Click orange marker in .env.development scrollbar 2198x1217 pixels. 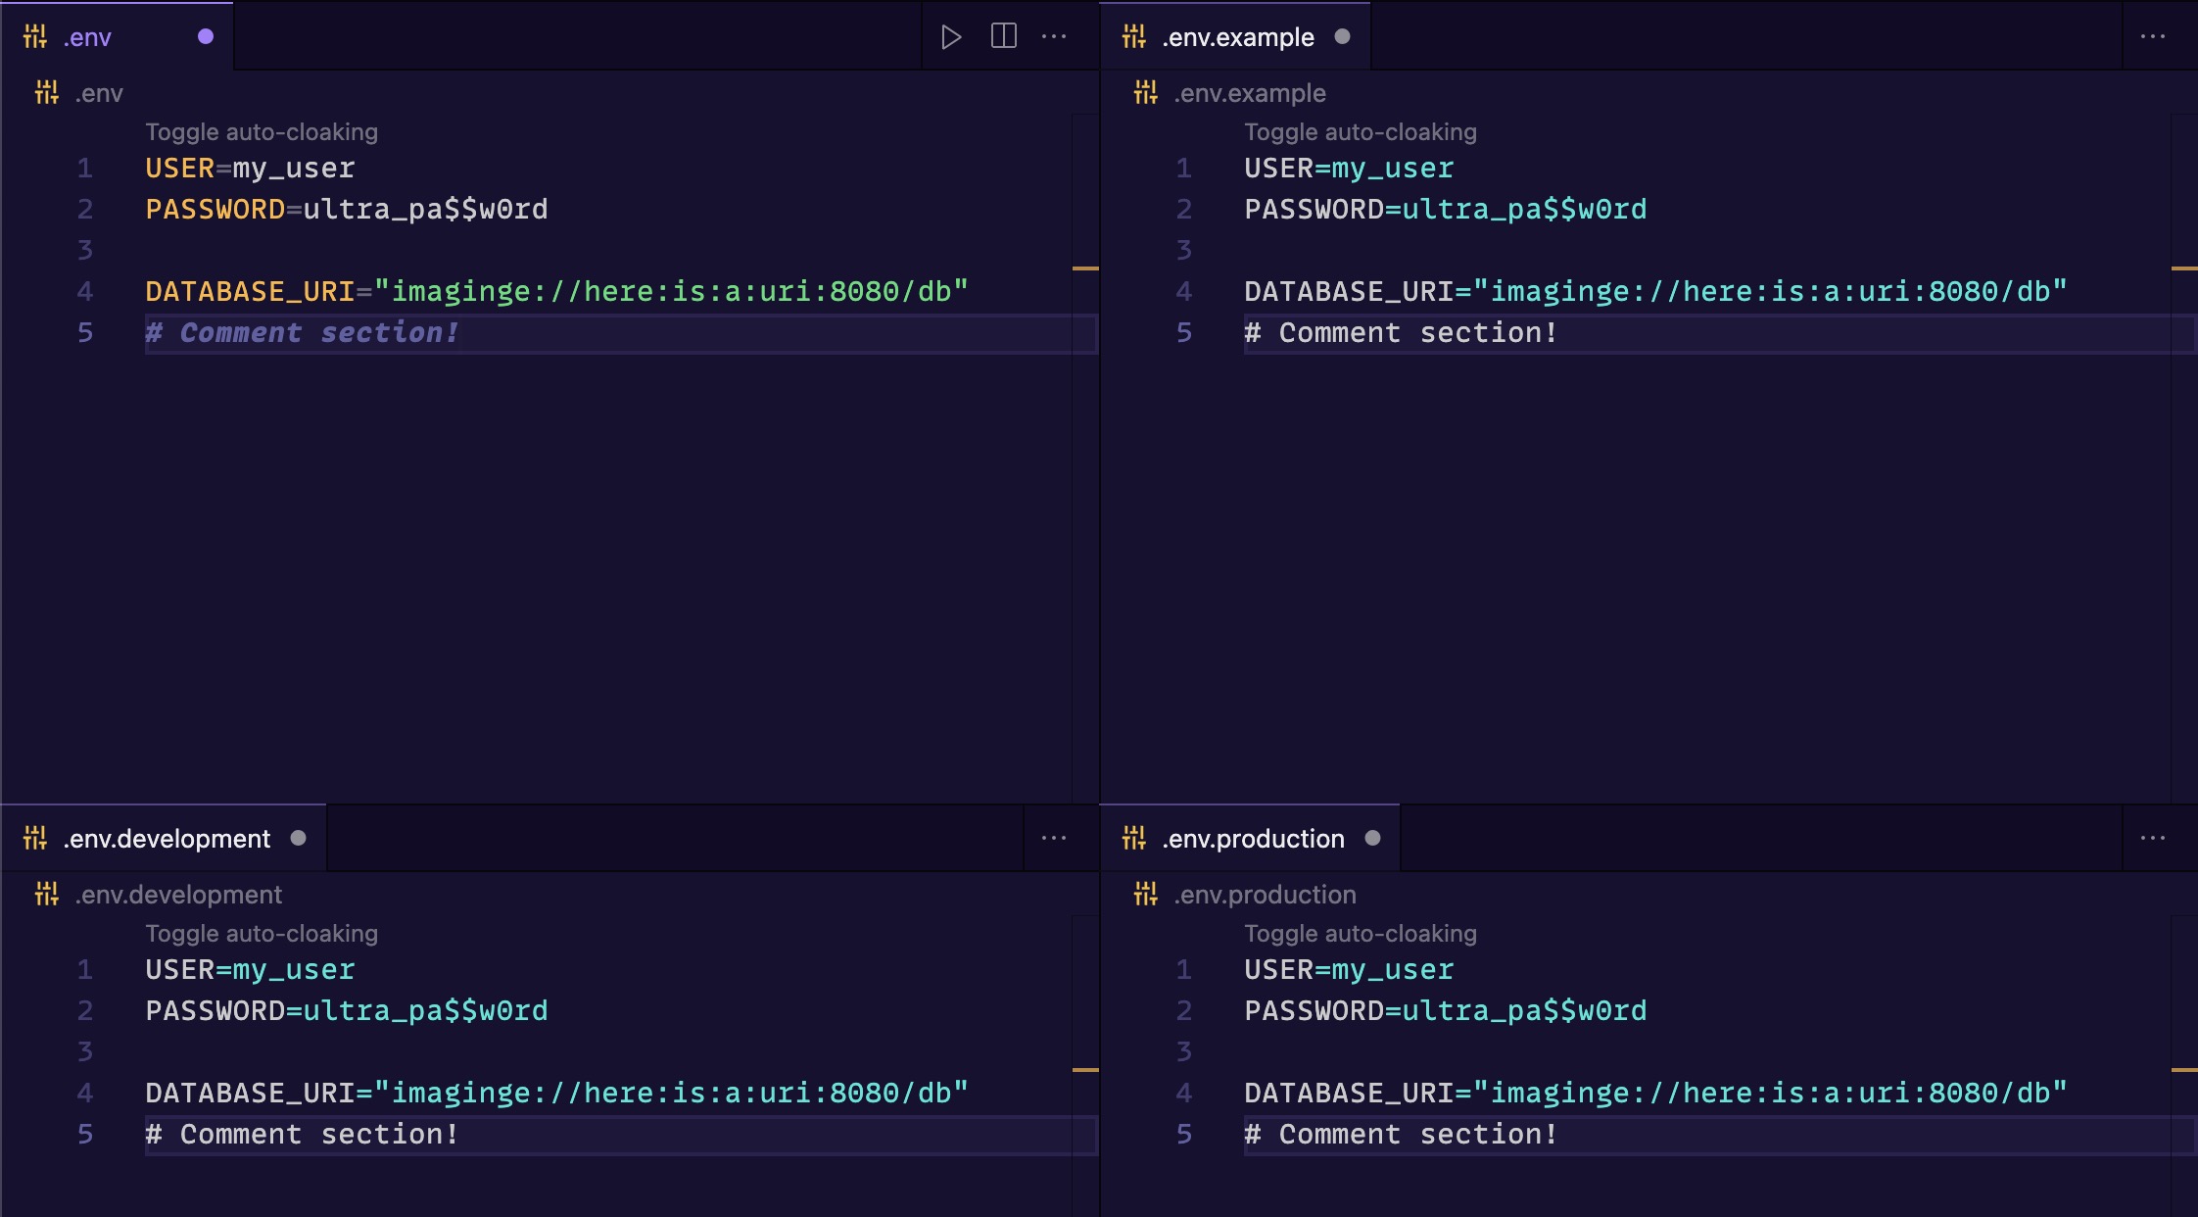tap(1085, 1070)
